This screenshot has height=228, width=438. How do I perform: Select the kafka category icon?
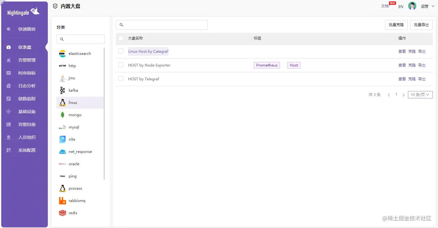(x=63, y=90)
